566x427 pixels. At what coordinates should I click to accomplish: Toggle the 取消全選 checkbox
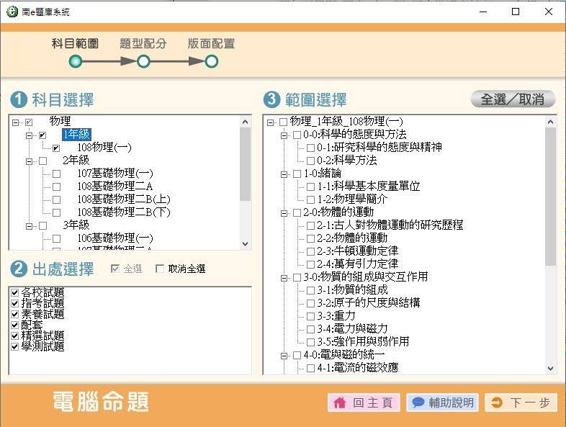[160, 269]
